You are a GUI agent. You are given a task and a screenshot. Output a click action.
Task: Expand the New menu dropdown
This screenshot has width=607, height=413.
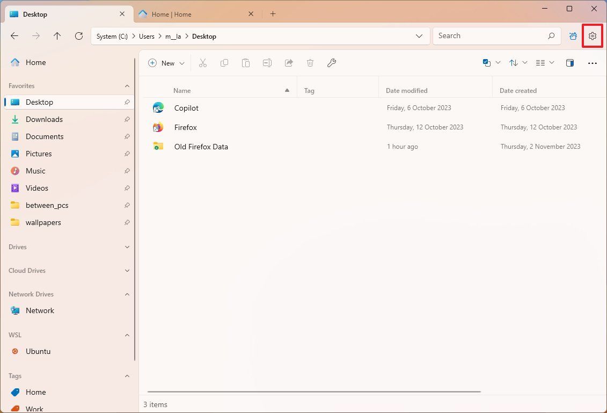pos(181,63)
